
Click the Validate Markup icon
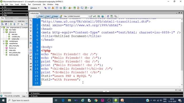click(95, 16)
